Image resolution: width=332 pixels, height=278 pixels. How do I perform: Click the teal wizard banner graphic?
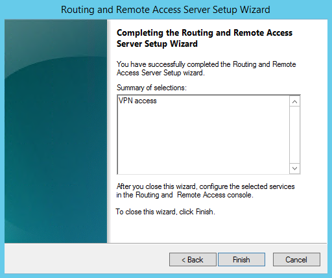(56, 131)
